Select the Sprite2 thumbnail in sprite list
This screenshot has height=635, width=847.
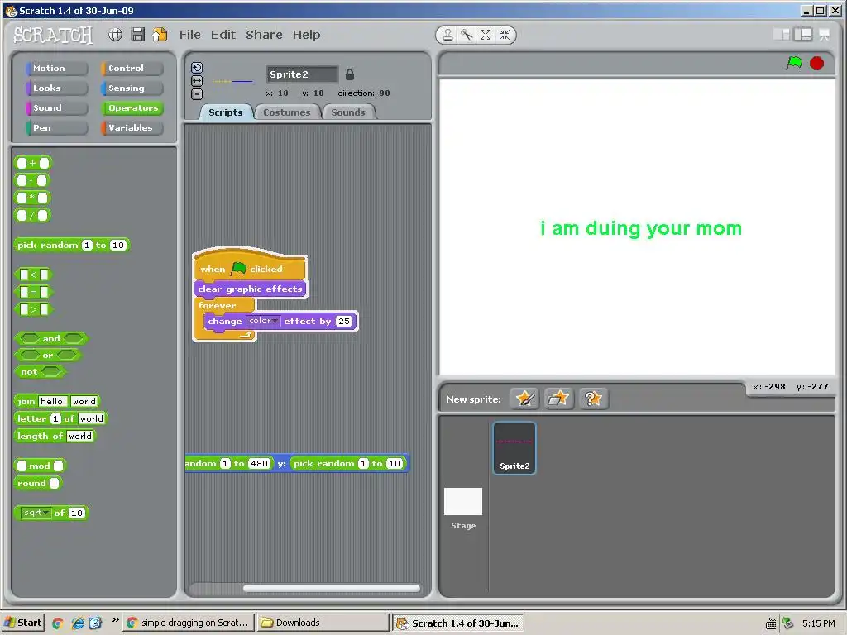tap(514, 448)
